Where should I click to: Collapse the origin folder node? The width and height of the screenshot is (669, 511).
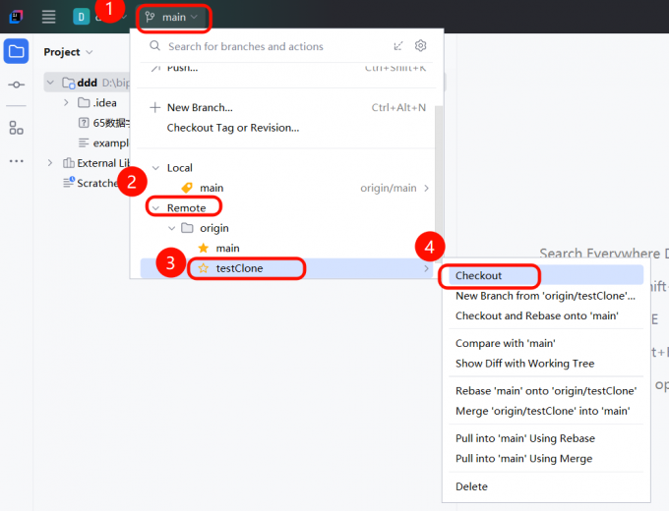coord(172,228)
